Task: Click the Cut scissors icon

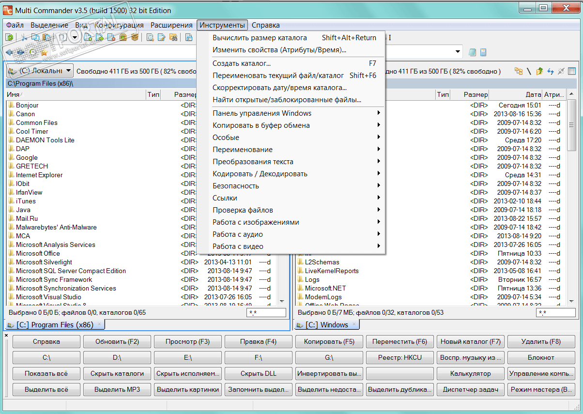Action: 24,38
